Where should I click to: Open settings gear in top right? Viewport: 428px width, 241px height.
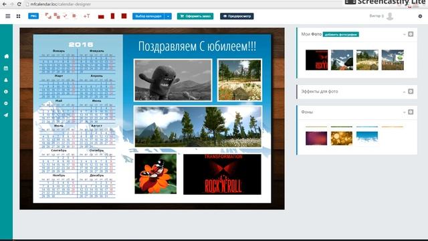coord(420,16)
